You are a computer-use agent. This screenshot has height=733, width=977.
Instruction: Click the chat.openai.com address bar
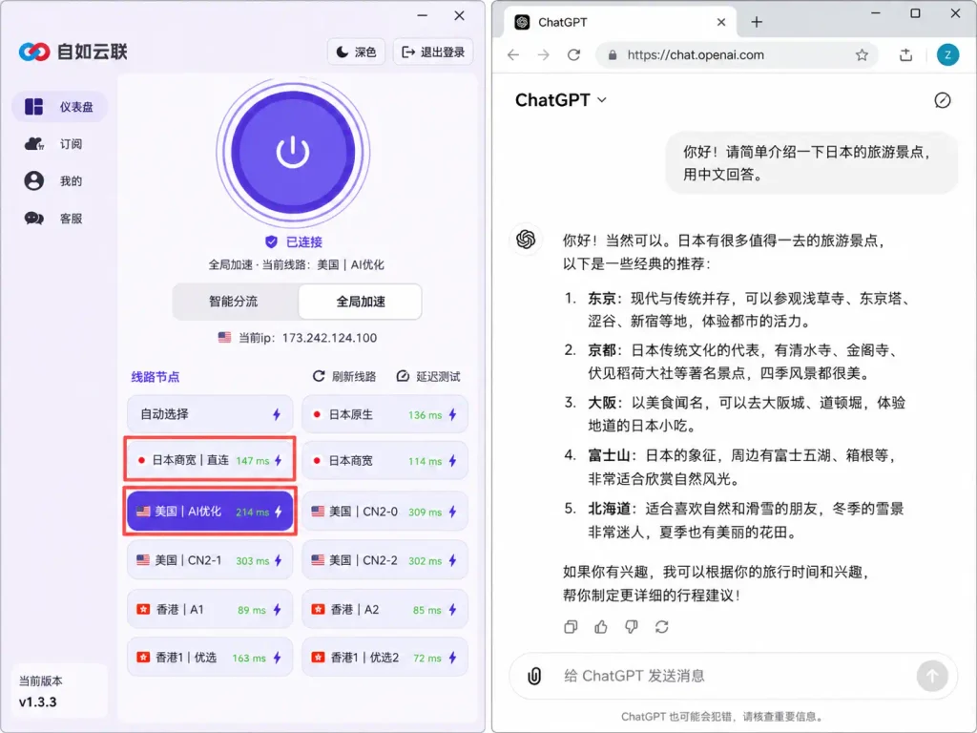pos(738,54)
